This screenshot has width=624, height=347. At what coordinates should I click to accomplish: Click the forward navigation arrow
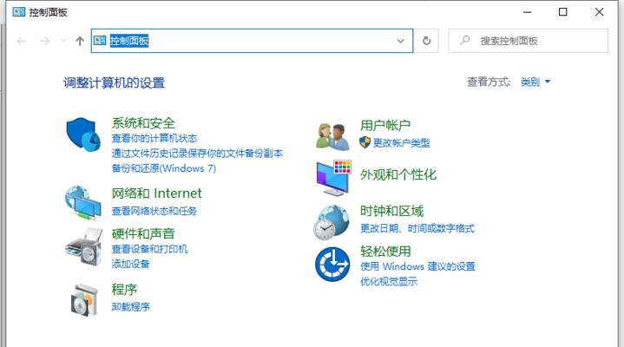45,41
